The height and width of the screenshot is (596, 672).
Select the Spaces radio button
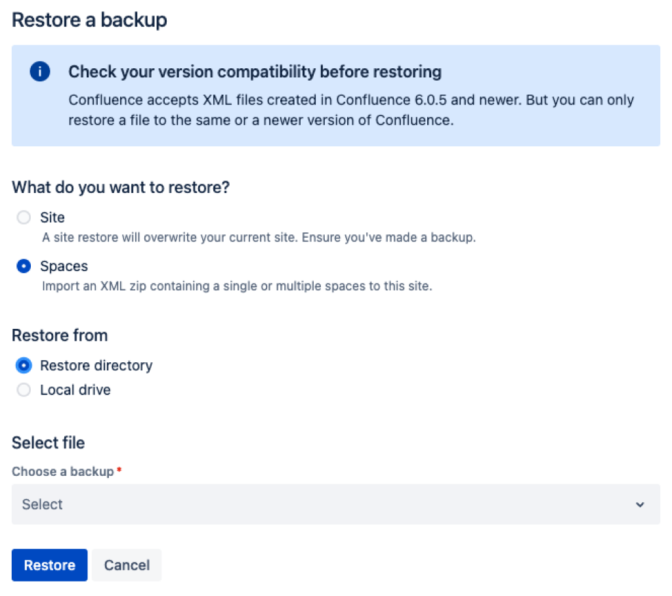click(x=24, y=266)
